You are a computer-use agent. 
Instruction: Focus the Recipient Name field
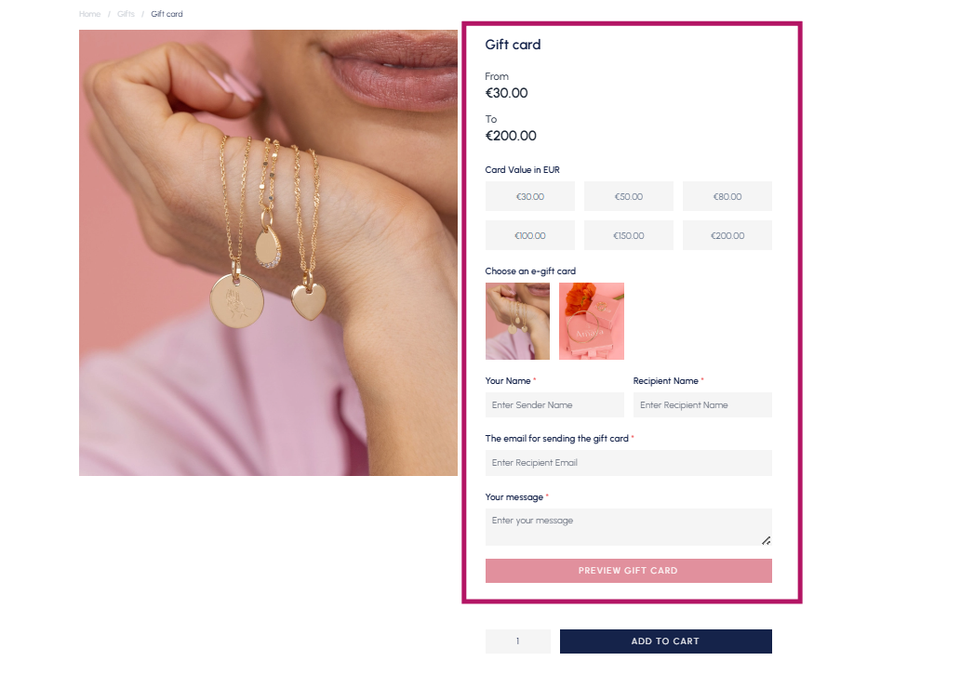pyautogui.click(x=702, y=404)
